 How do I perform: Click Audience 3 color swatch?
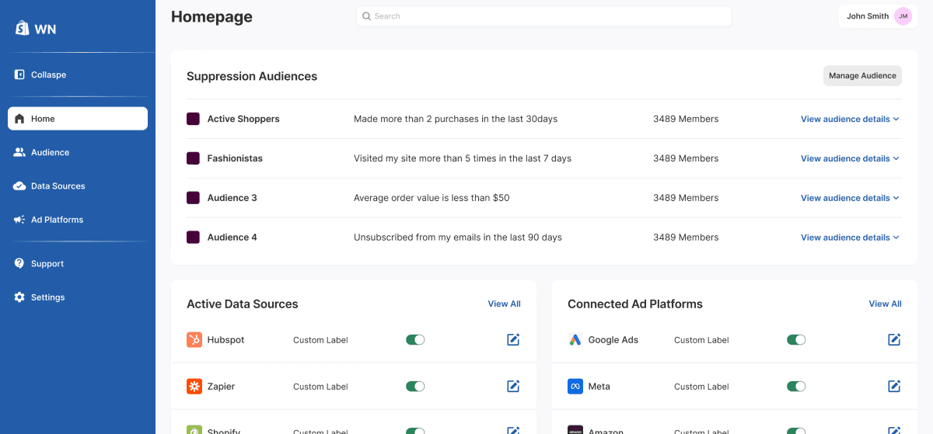pos(193,198)
